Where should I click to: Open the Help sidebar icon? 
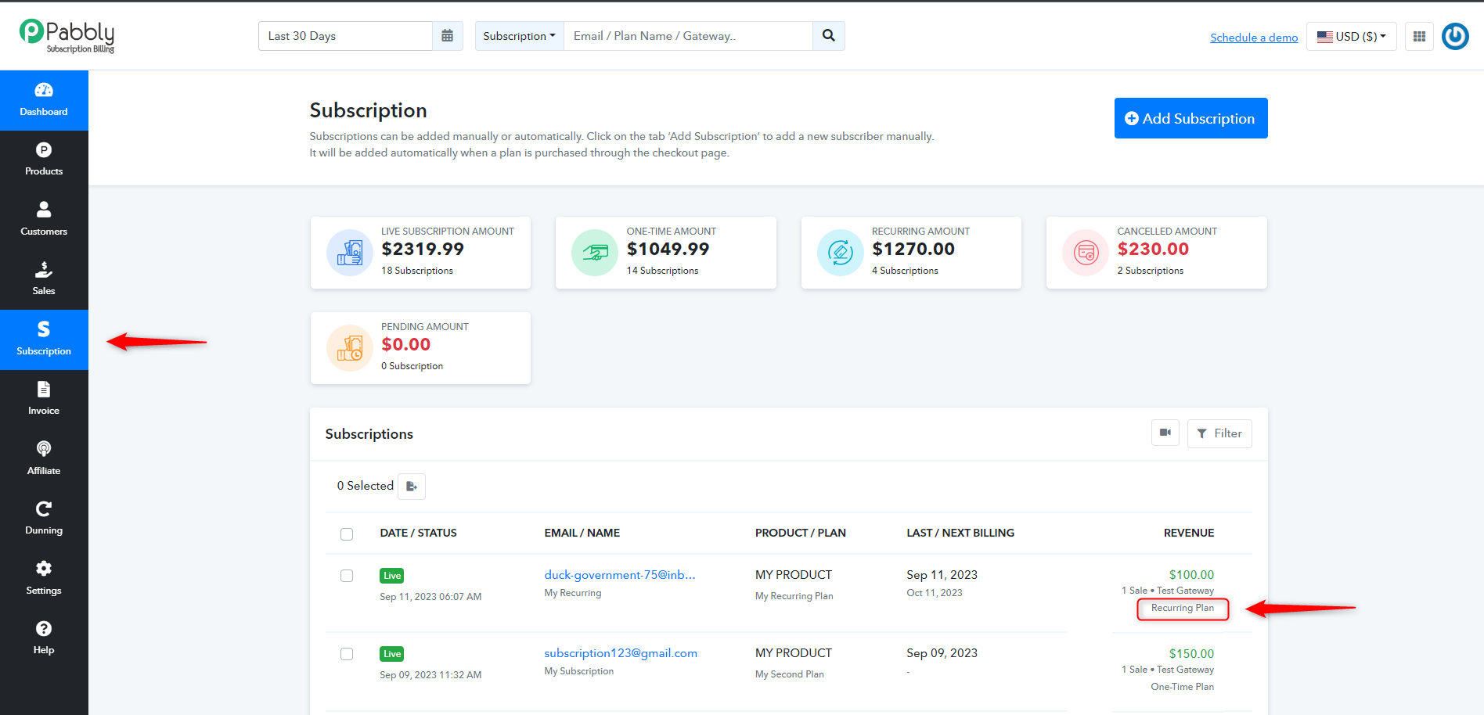point(44,638)
